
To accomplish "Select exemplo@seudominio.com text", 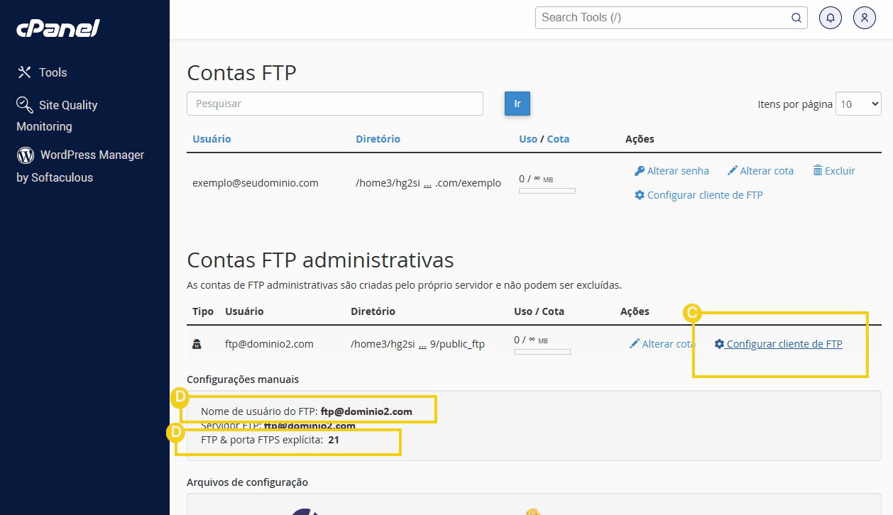I will click(x=256, y=183).
